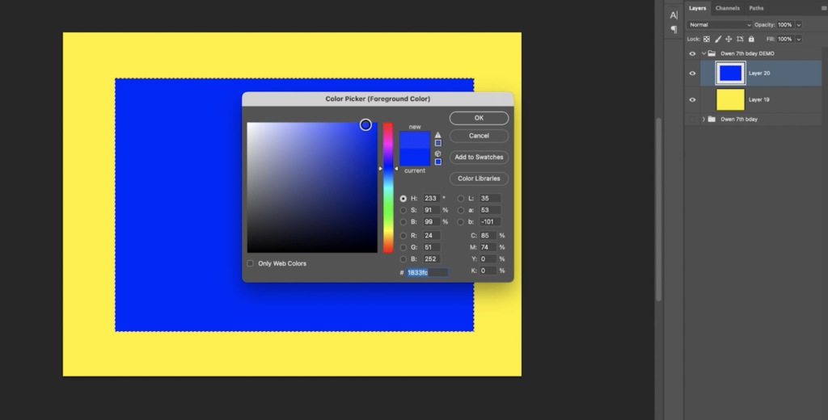Select the Lab a radio button
The image size is (828, 420).
(461, 210)
